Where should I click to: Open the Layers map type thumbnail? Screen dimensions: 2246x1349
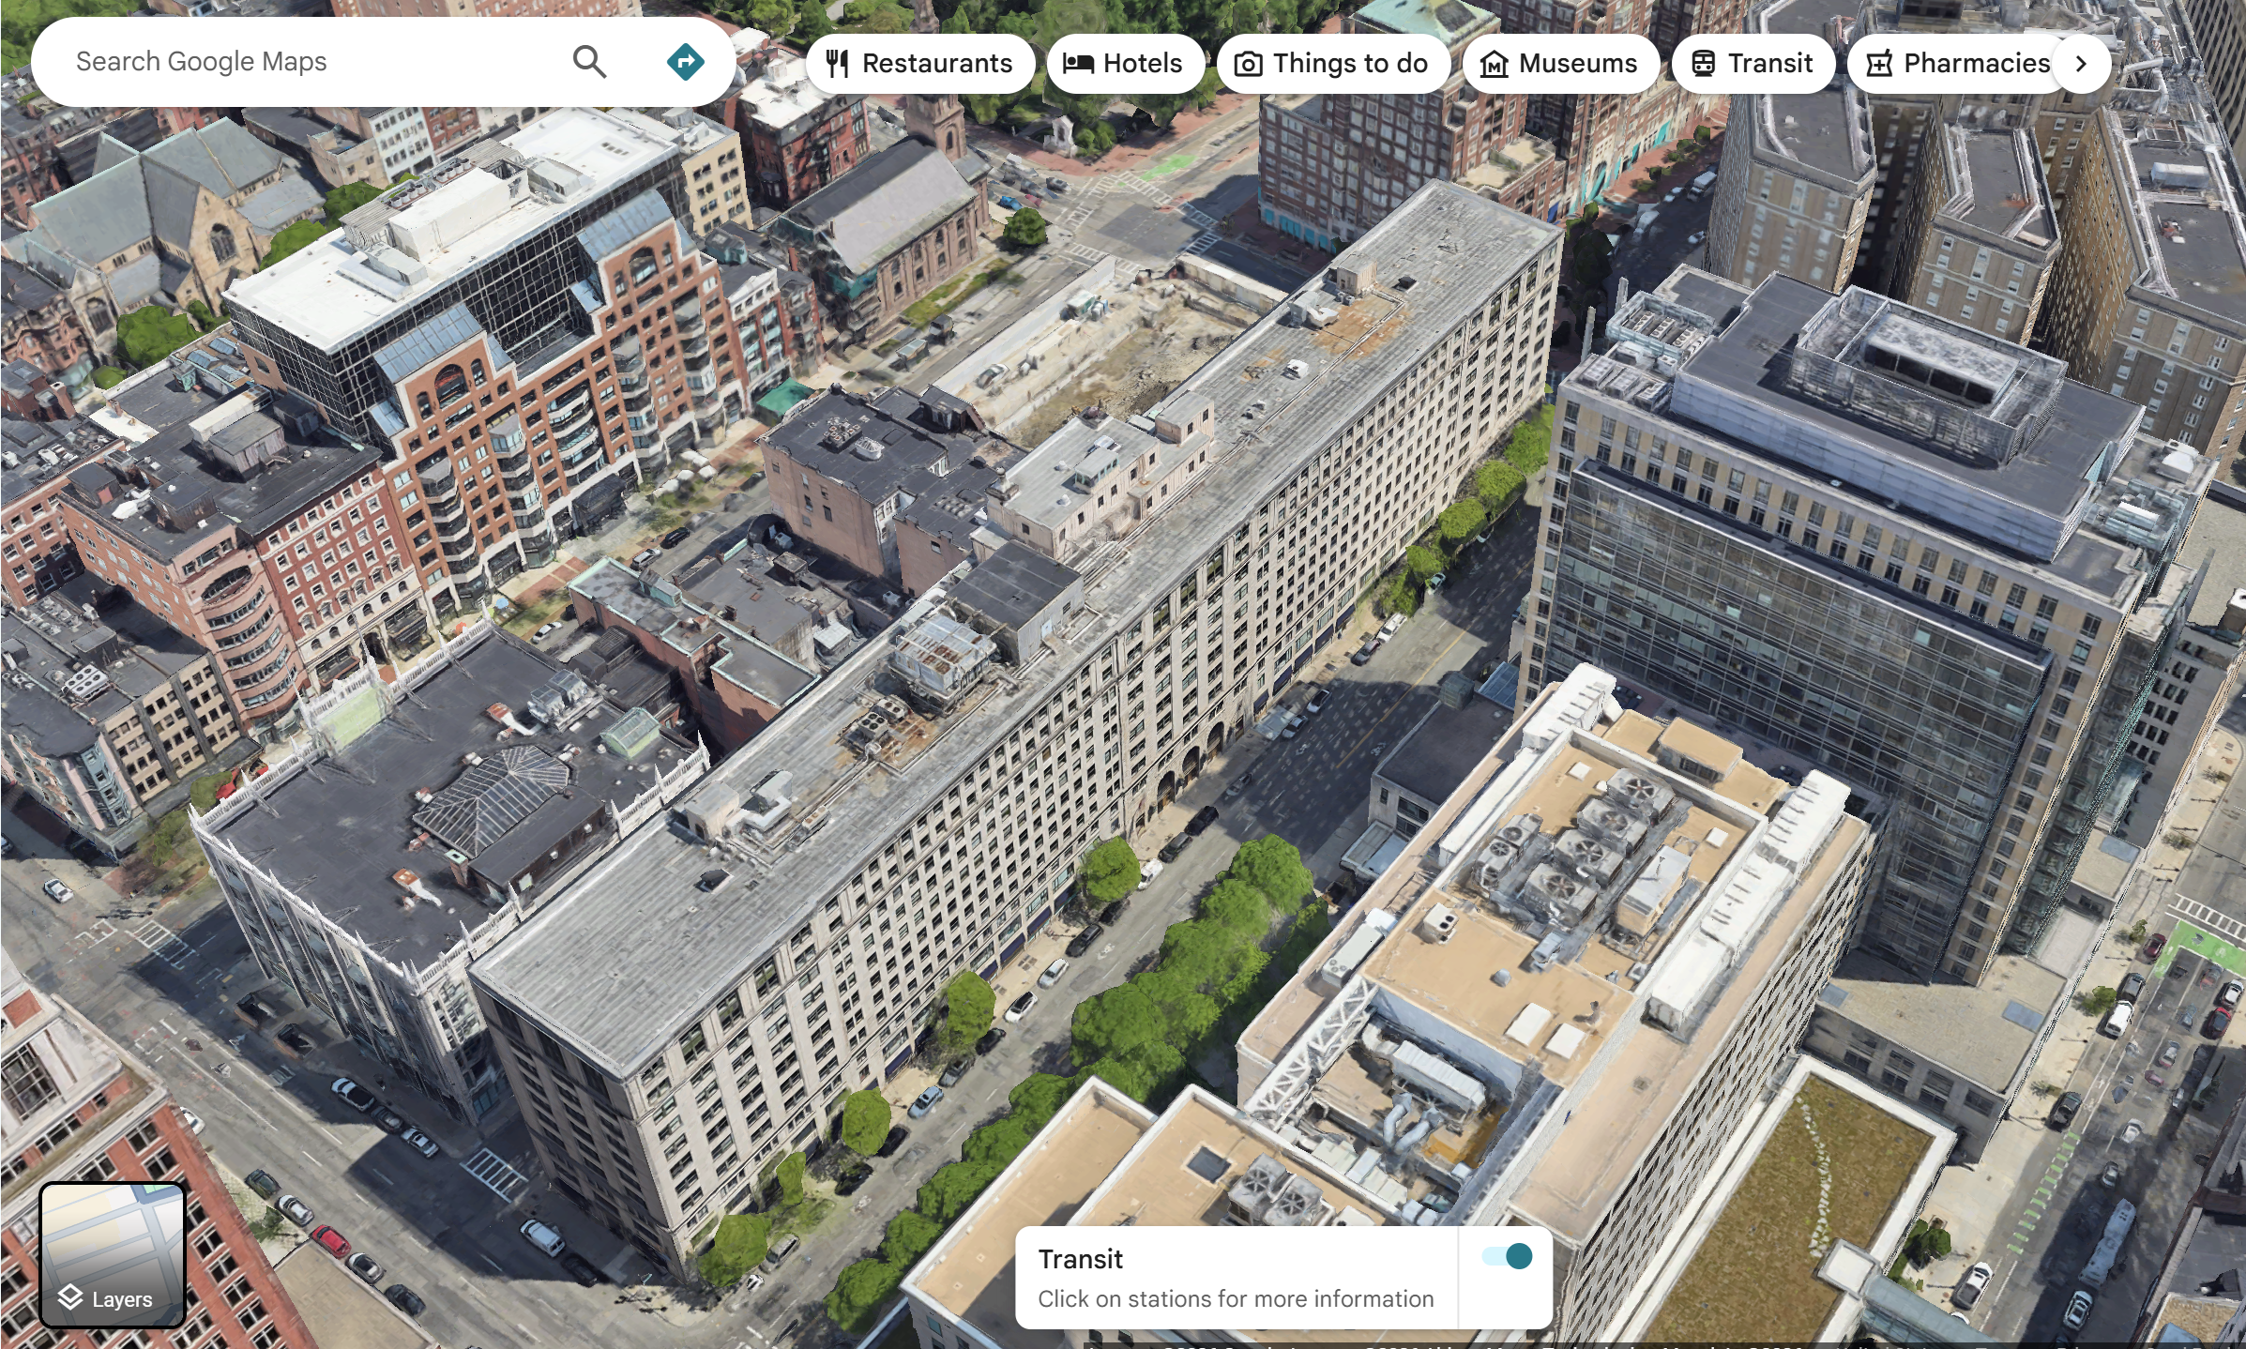[113, 1255]
